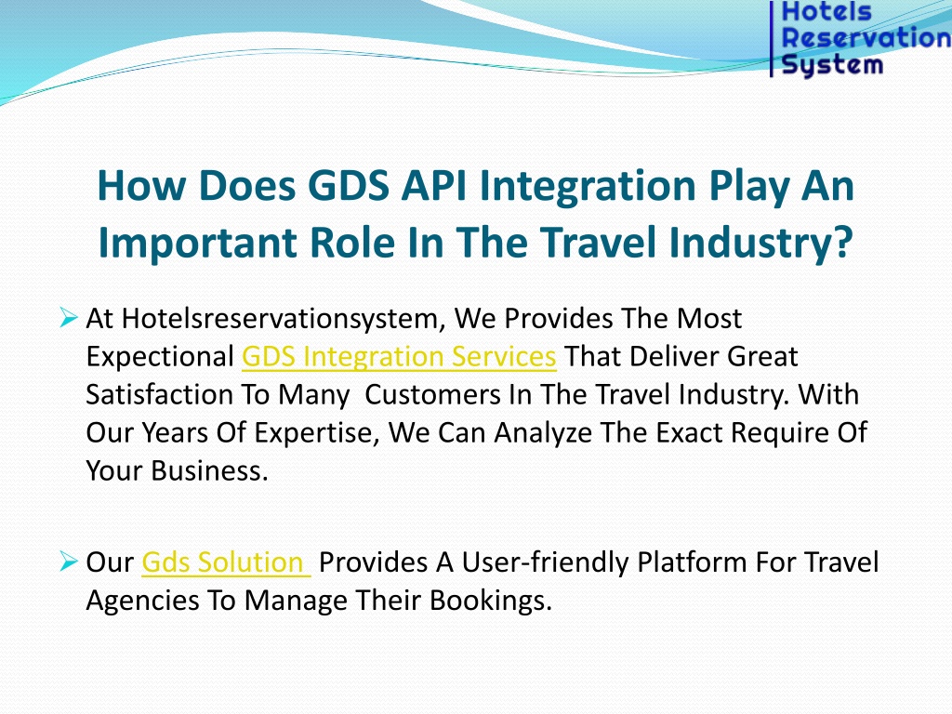
Task: Select the text 'Your Business.'
Action: 178,471
